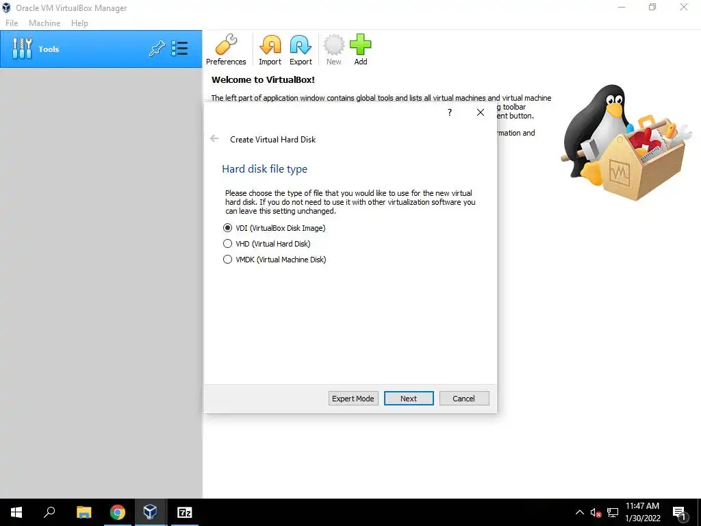Open Preferences from the toolbar
The width and height of the screenshot is (701, 526).
click(226, 49)
